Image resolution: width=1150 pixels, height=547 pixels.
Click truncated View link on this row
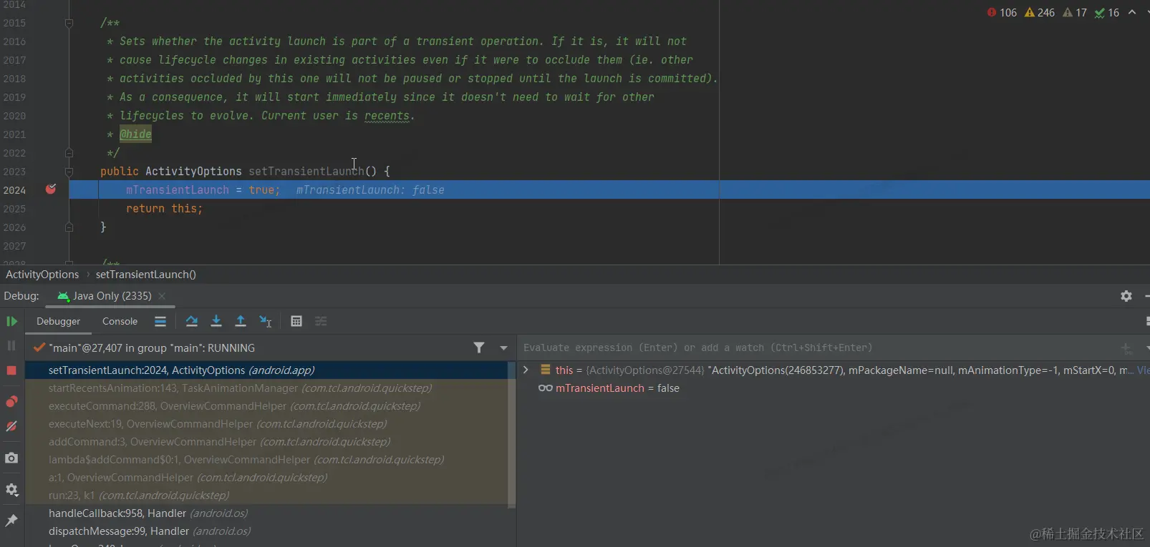1144,370
